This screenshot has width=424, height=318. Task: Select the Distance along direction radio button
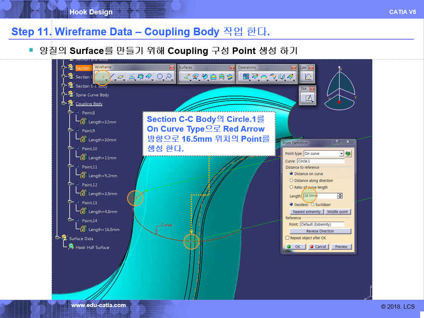tap(291, 181)
